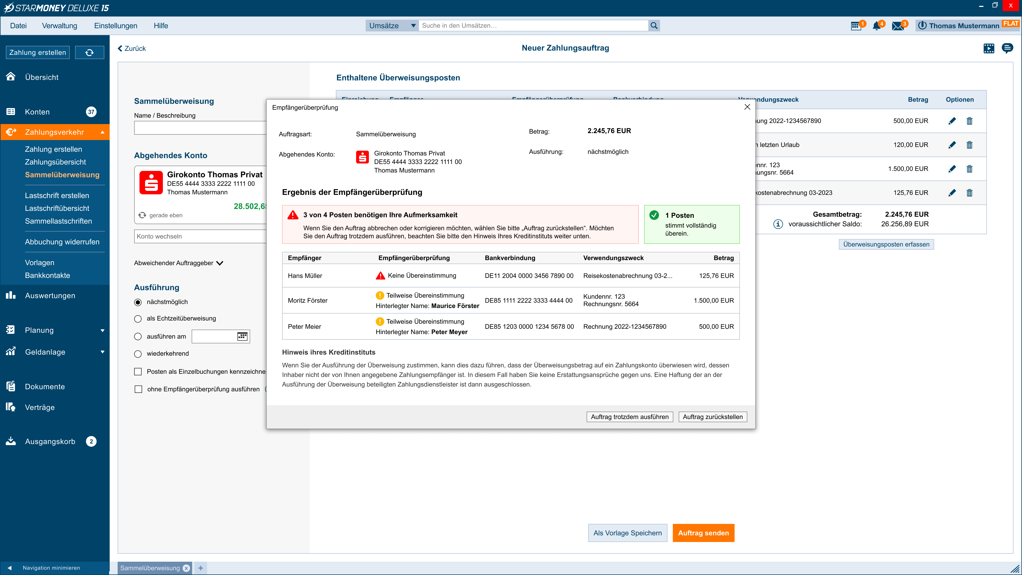Edit the 1.500,00 EUR posting via pencil icon
The width and height of the screenshot is (1022, 575).
[x=952, y=169]
